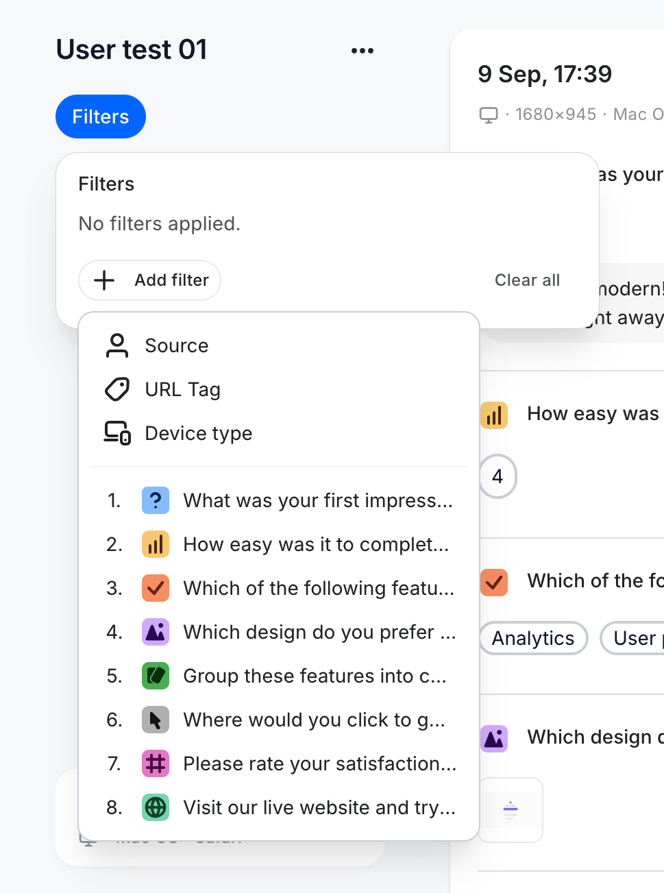The height and width of the screenshot is (893, 664).
Task: Click the gray cursor click-test icon
Action: 156,720
